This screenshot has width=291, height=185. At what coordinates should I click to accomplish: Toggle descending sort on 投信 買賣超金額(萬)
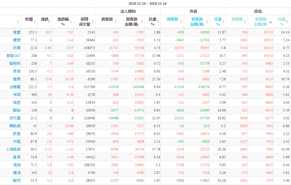[x=271, y=22]
